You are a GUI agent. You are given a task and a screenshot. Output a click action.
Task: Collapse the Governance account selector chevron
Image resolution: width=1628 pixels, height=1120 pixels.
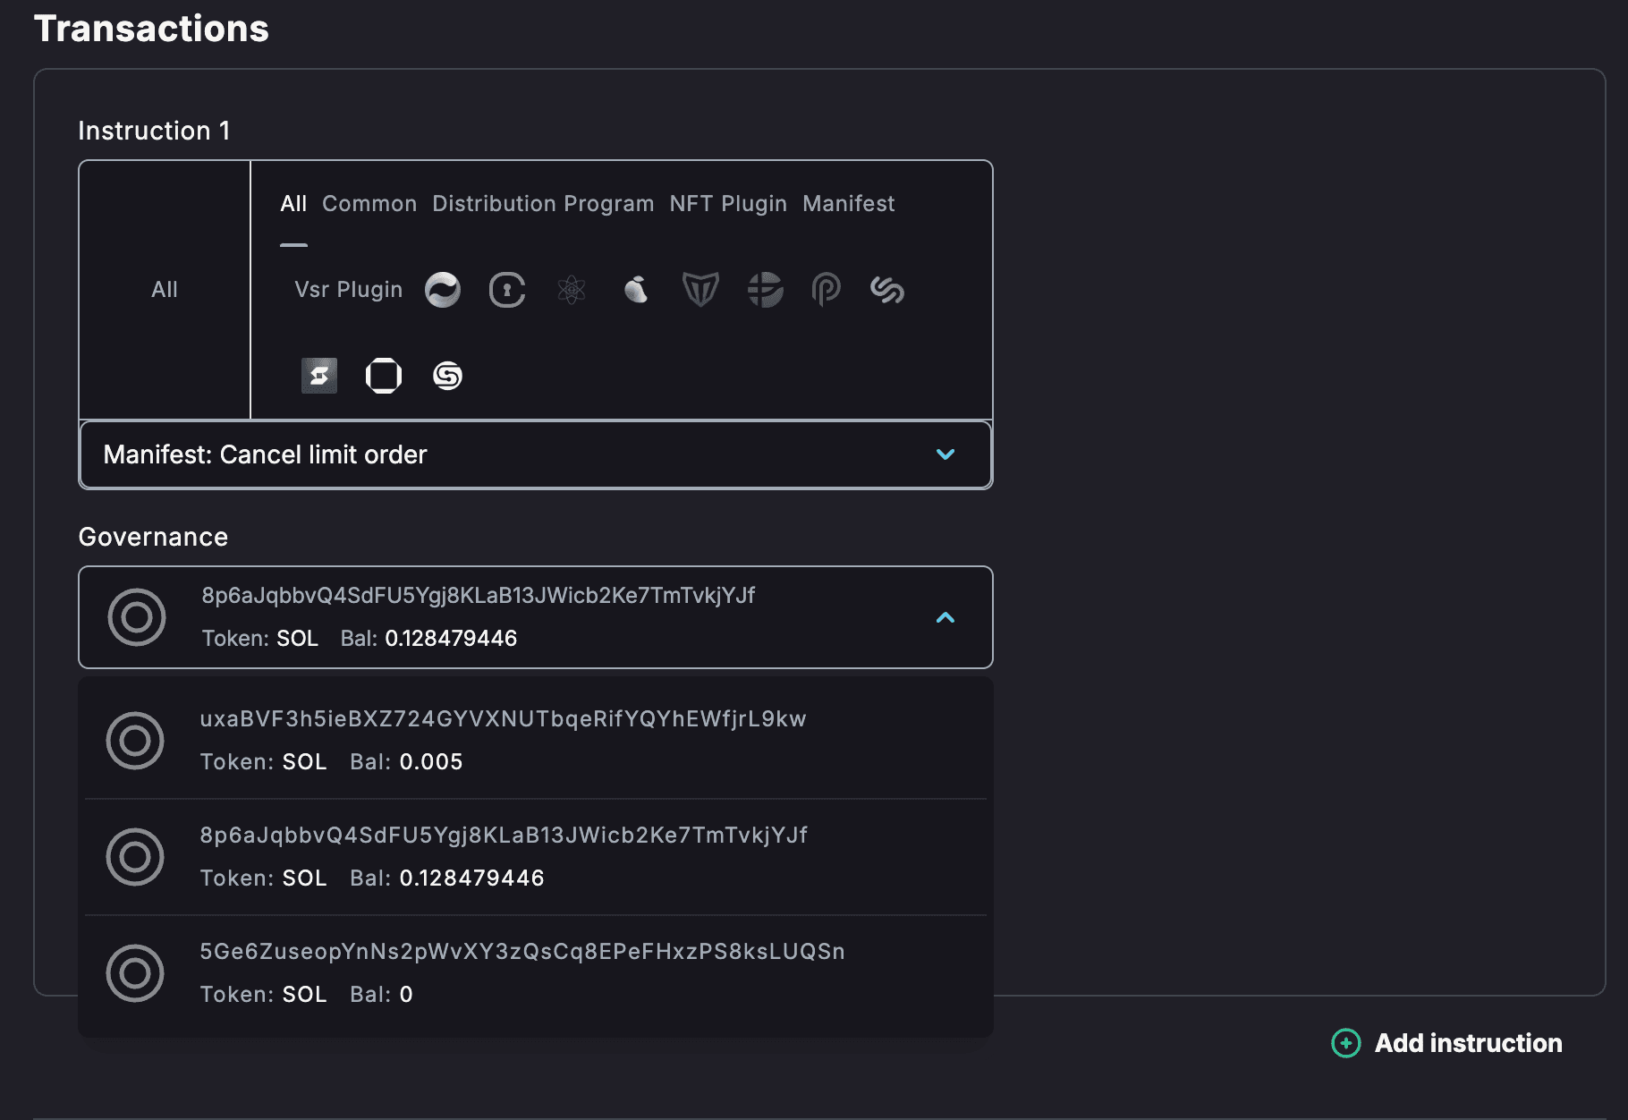[x=945, y=617]
